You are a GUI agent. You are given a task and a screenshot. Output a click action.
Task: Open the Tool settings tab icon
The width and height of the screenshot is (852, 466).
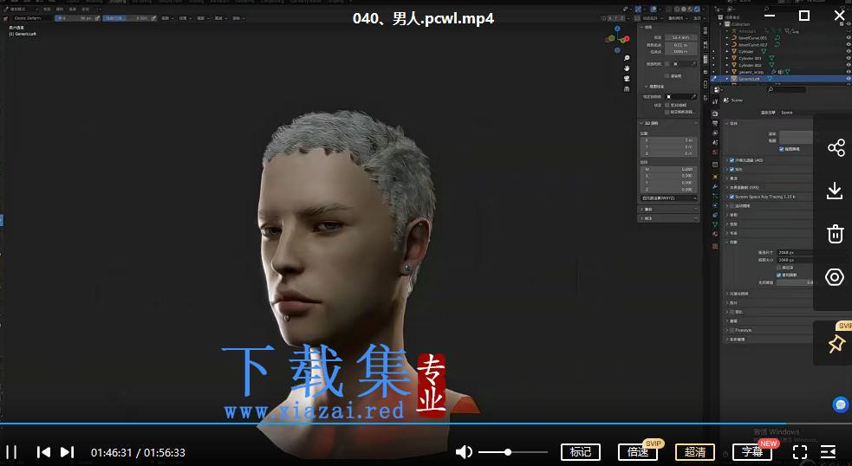tap(715, 101)
